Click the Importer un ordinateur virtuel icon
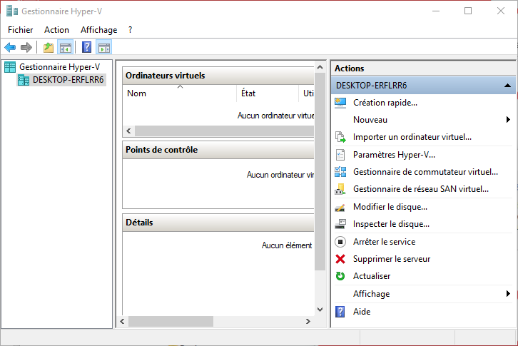This screenshot has width=518, height=346. coord(340,137)
